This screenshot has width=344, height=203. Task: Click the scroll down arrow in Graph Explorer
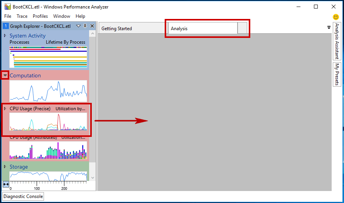pyautogui.click(x=92, y=178)
